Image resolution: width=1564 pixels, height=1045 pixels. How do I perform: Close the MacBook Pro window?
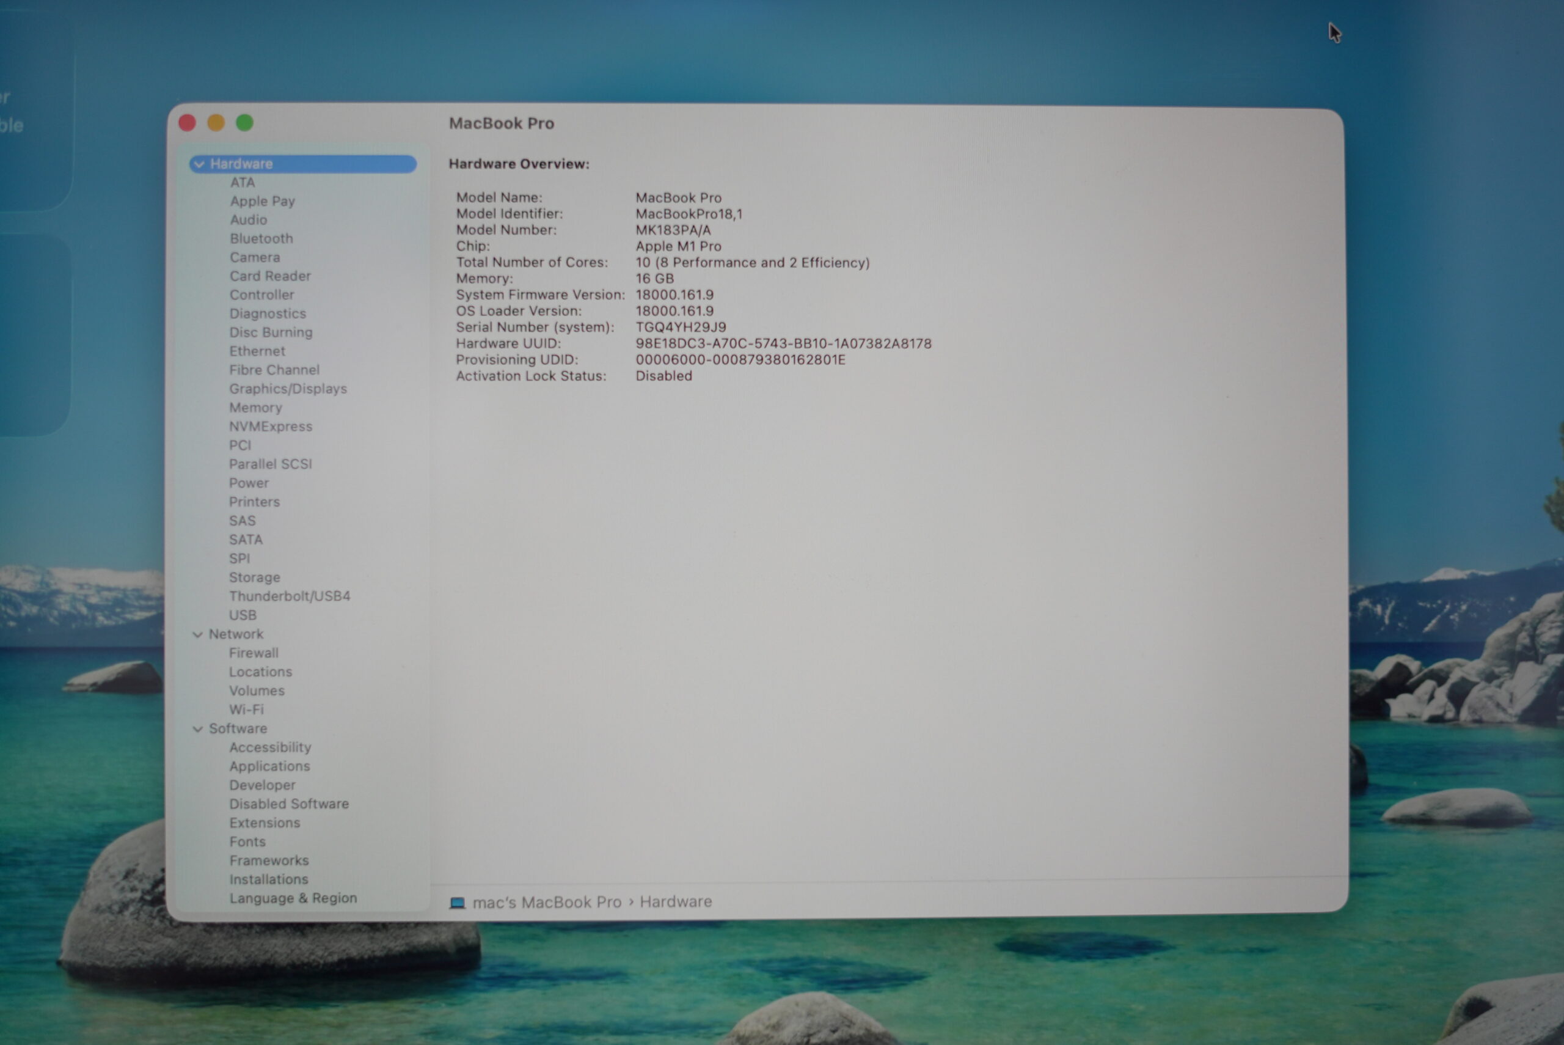[x=187, y=123]
